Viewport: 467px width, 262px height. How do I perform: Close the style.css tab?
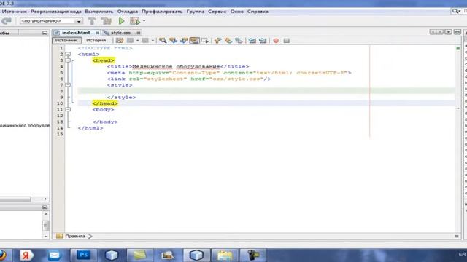139,33
